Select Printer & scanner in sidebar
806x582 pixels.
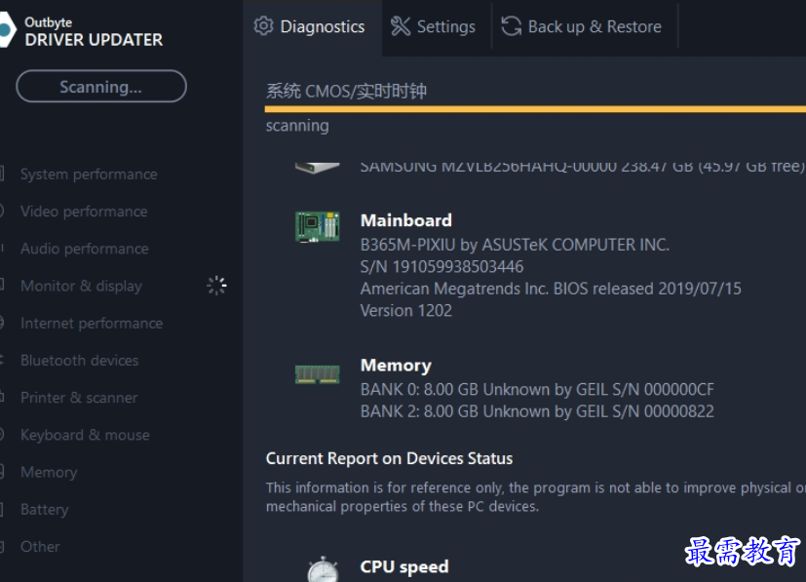click(79, 398)
